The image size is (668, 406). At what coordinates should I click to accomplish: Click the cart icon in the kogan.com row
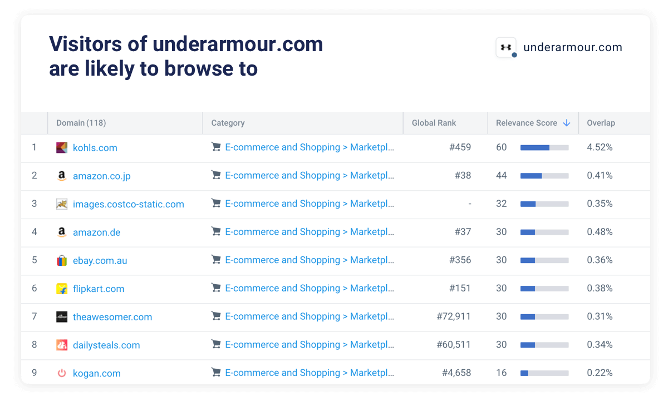click(216, 373)
